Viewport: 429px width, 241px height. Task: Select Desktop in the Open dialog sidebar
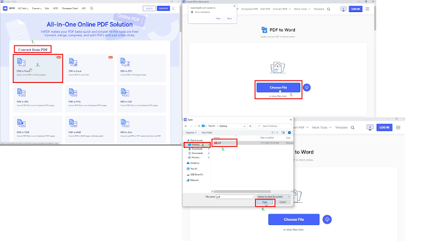(x=196, y=145)
